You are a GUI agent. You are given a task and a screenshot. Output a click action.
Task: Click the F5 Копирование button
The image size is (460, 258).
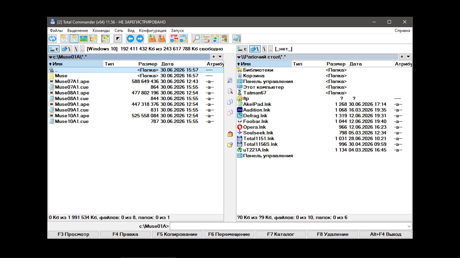177,234
